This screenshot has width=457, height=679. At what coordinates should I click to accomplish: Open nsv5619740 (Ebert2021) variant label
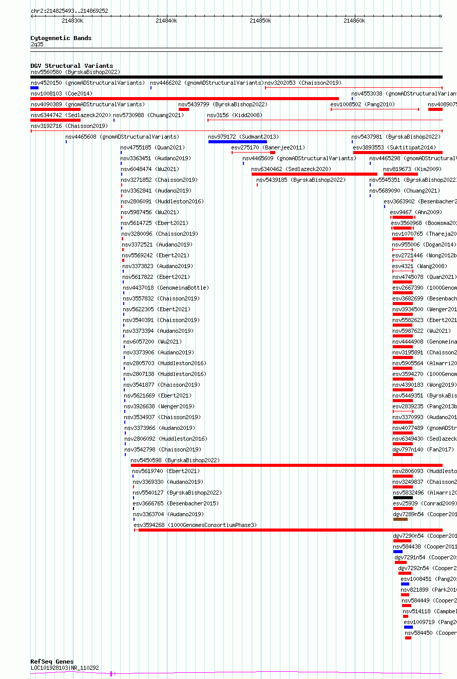166,471
